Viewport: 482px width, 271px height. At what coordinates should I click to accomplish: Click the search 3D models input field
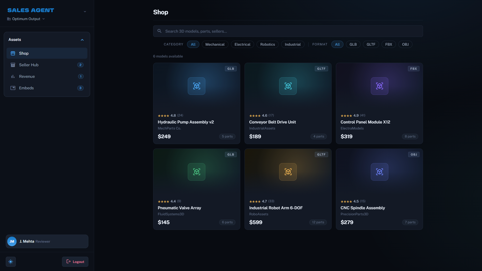tap(288, 31)
